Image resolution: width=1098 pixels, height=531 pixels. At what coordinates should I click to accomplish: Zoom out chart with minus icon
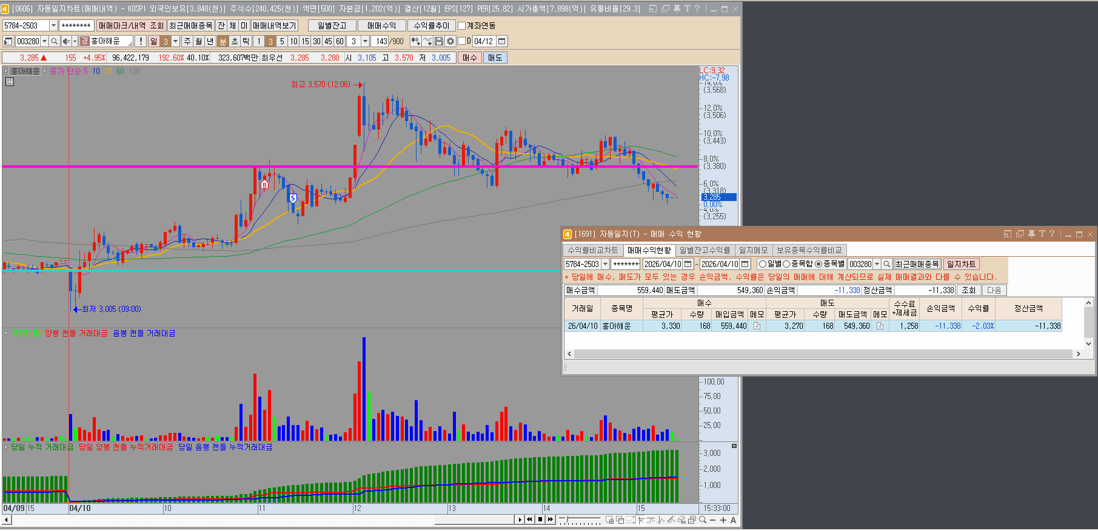713,520
